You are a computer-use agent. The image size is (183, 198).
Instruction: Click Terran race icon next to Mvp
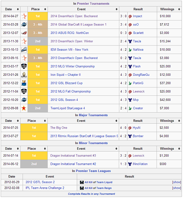pos(130,100)
